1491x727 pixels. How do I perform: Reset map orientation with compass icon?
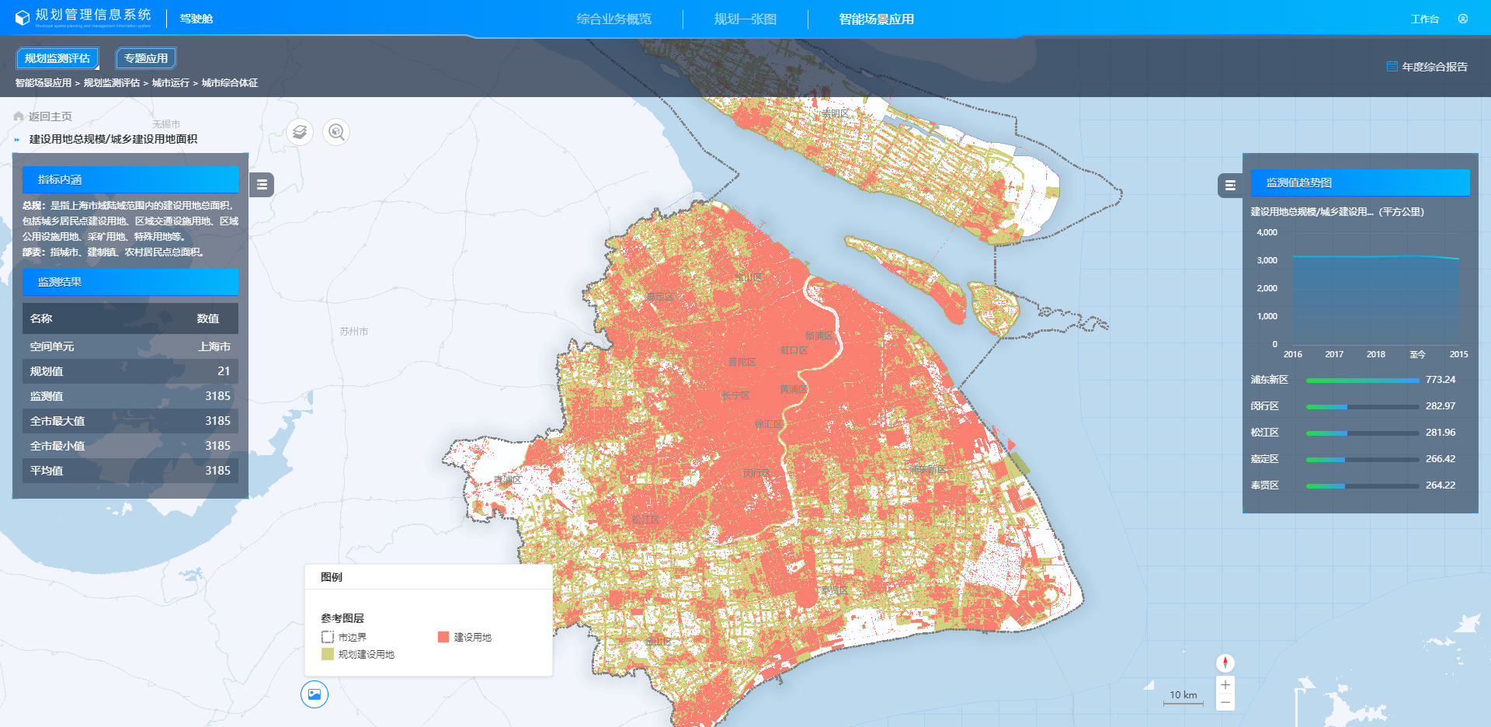[x=1225, y=663]
